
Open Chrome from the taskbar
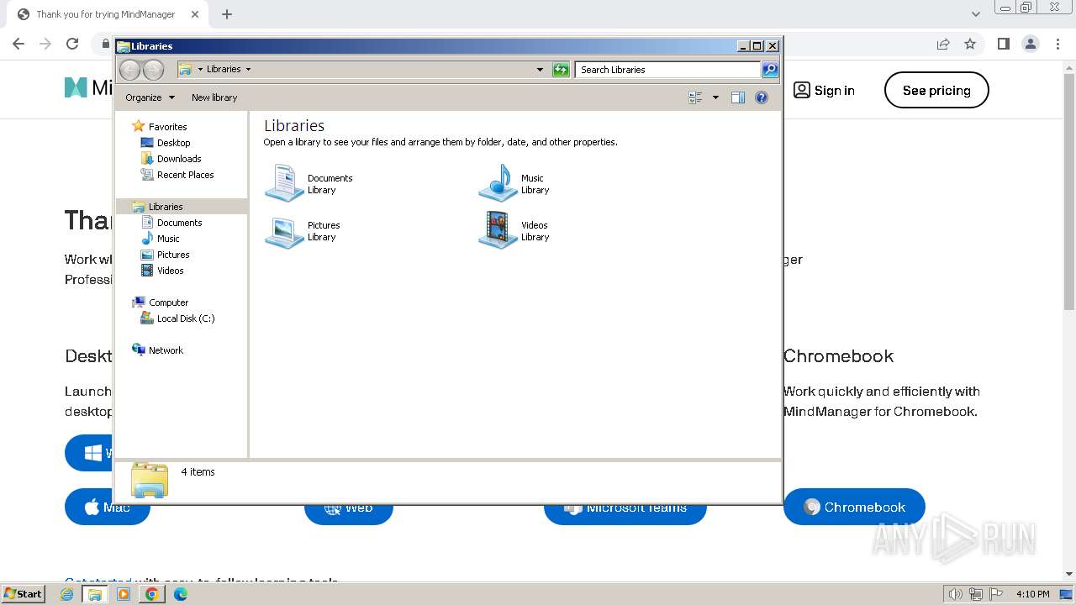pyautogui.click(x=152, y=594)
